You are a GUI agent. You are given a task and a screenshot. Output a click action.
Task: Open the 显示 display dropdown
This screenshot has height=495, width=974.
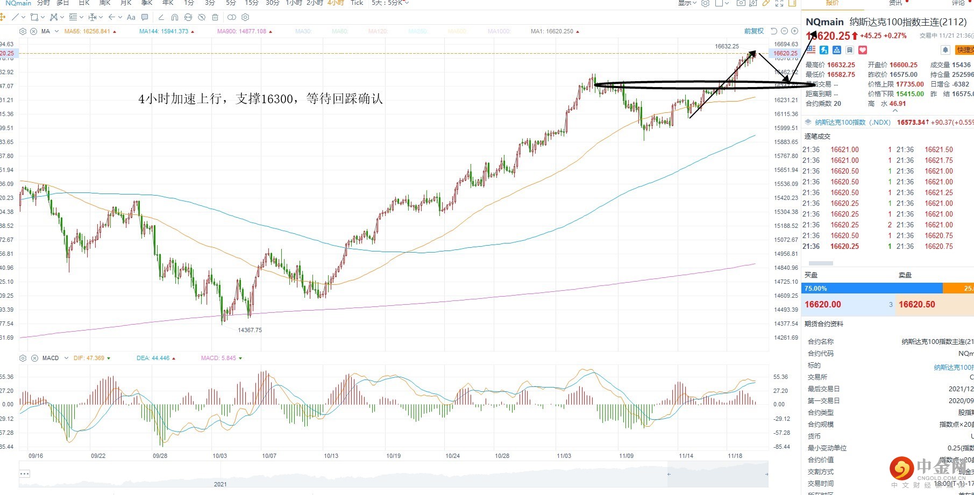click(687, 3)
